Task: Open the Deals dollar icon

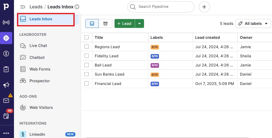Action: click(x=6, y=54)
